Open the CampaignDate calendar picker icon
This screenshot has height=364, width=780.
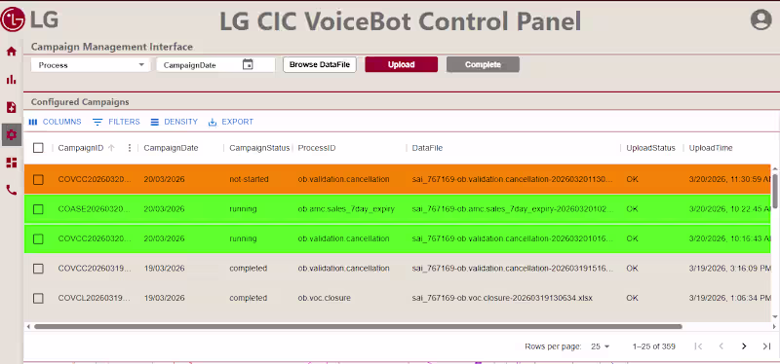[x=248, y=64]
